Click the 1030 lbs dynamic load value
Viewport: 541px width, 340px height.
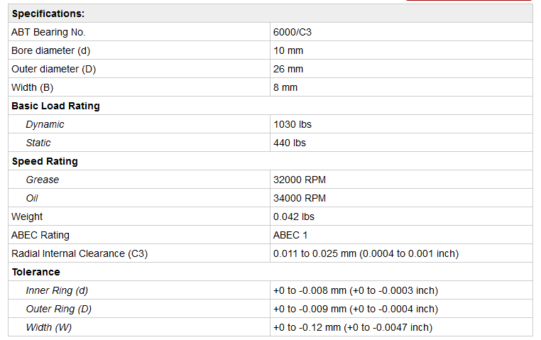(293, 124)
